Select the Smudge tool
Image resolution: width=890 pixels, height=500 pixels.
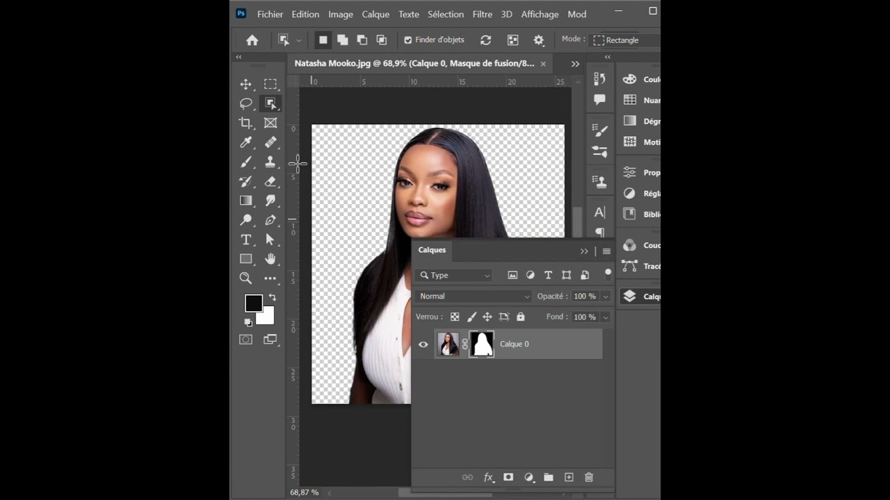270,201
